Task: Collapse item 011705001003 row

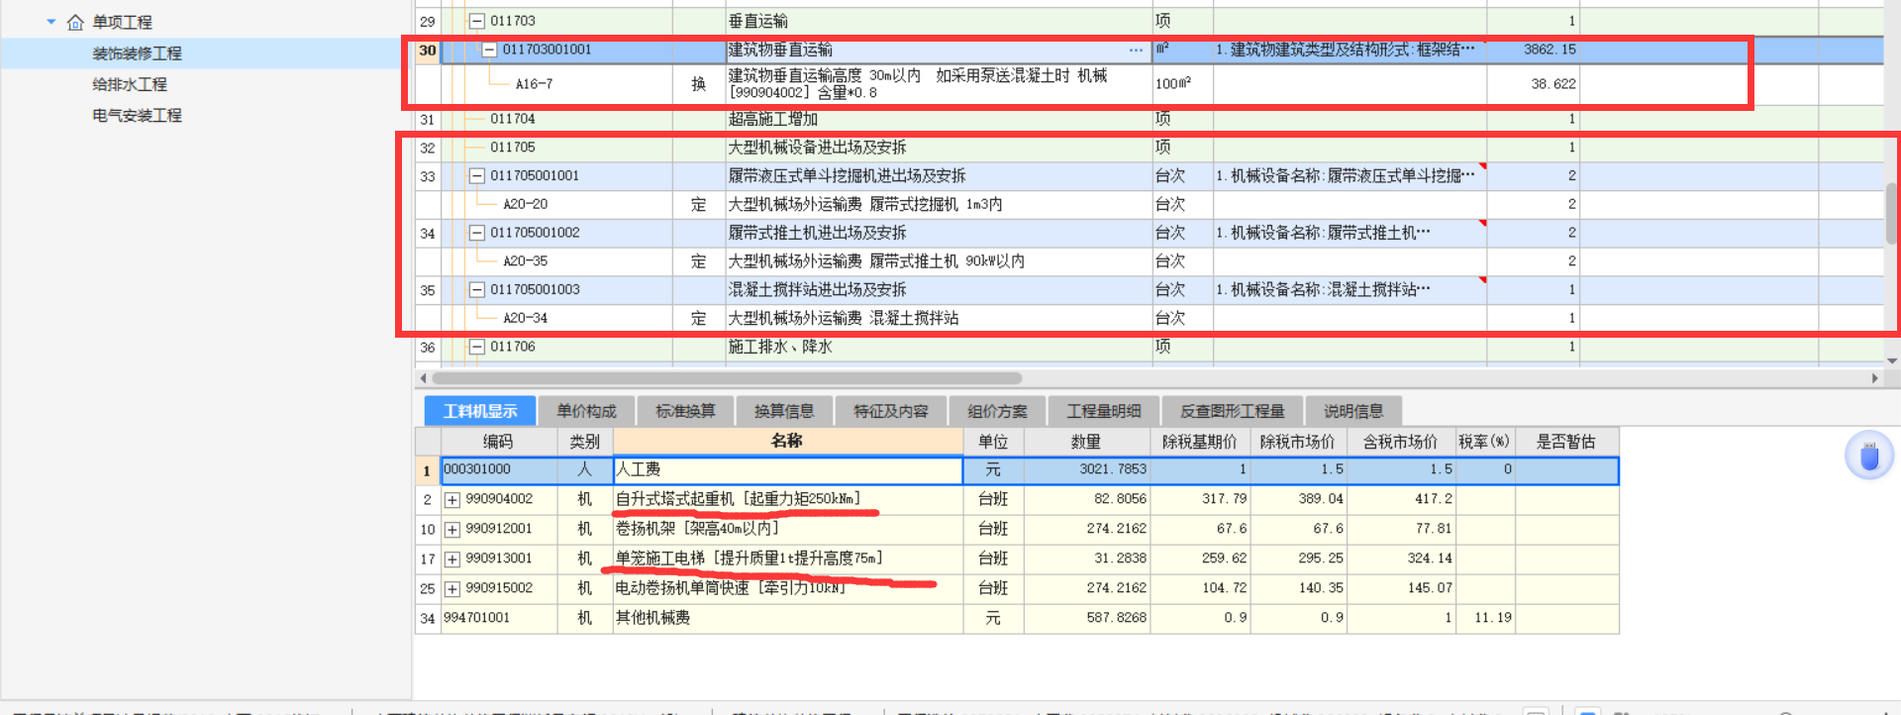Action: tap(477, 290)
